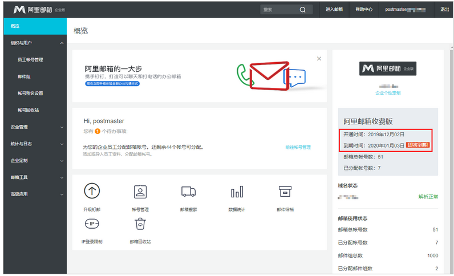Click the red 即将到期 expiry tag

418,145
